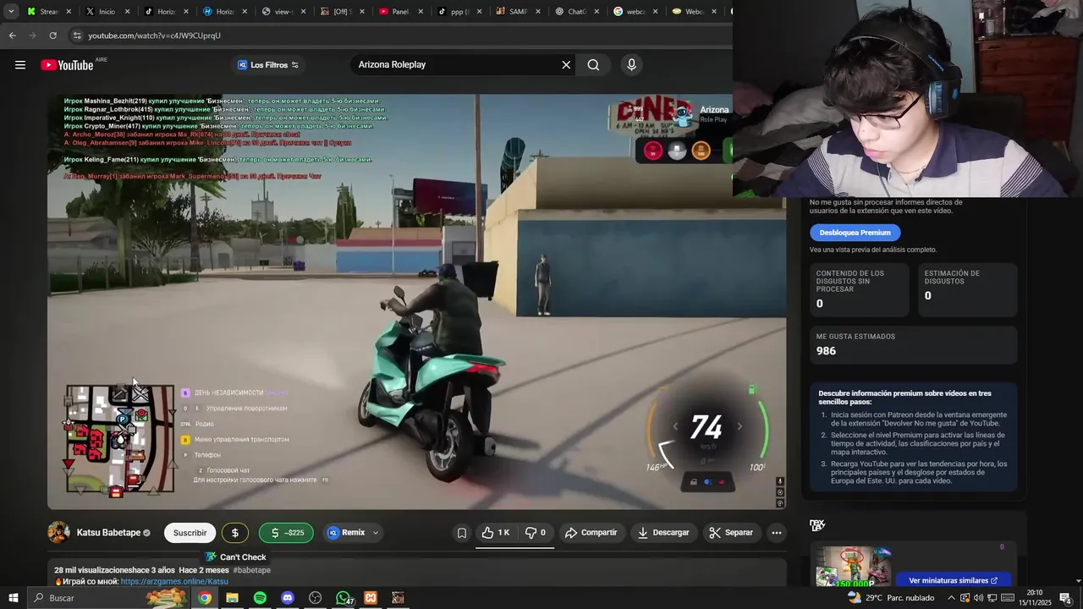Click the Remix button
The height and width of the screenshot is (609, 1083).
click(346, 533)
